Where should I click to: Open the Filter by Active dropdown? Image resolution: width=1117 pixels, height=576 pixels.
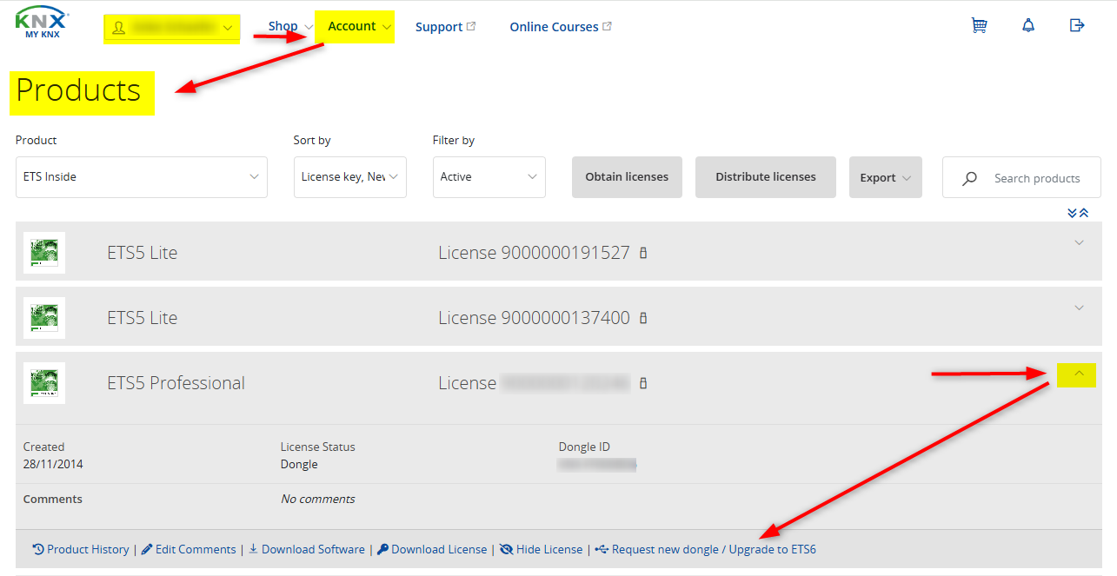pyautogui.click(x=489, y=177)
